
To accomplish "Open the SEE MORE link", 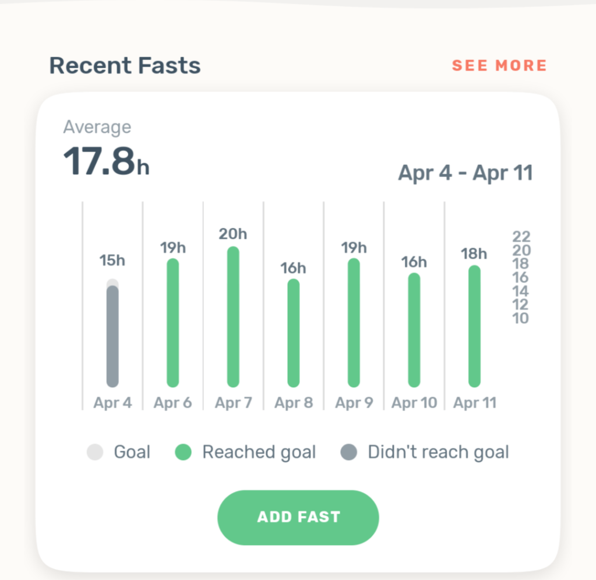I will click(x=499, y=65).
